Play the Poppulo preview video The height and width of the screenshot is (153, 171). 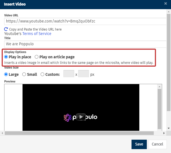click(81, 117)
